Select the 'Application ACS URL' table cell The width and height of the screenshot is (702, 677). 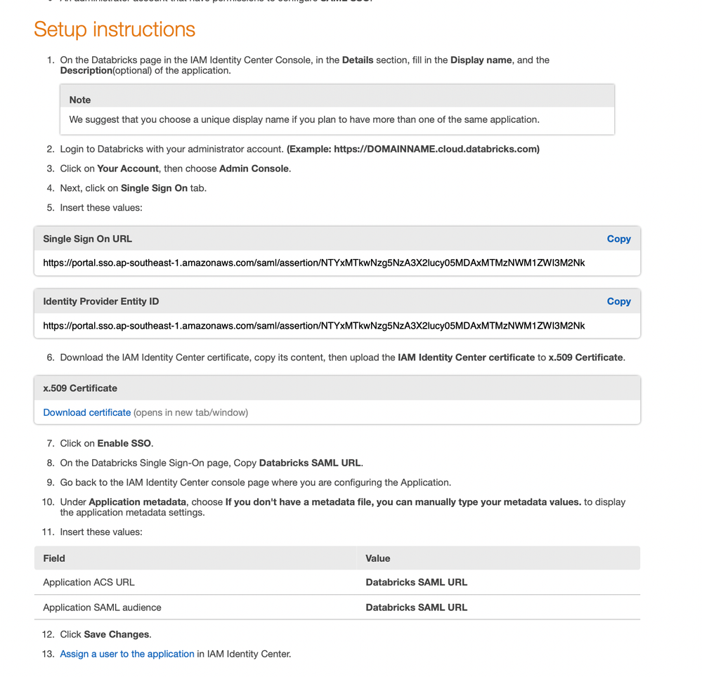tap(89, 582)
